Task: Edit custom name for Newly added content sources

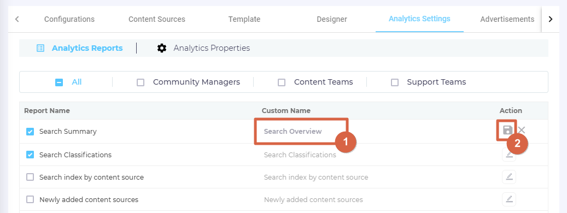Action: [x=509, y=199]
